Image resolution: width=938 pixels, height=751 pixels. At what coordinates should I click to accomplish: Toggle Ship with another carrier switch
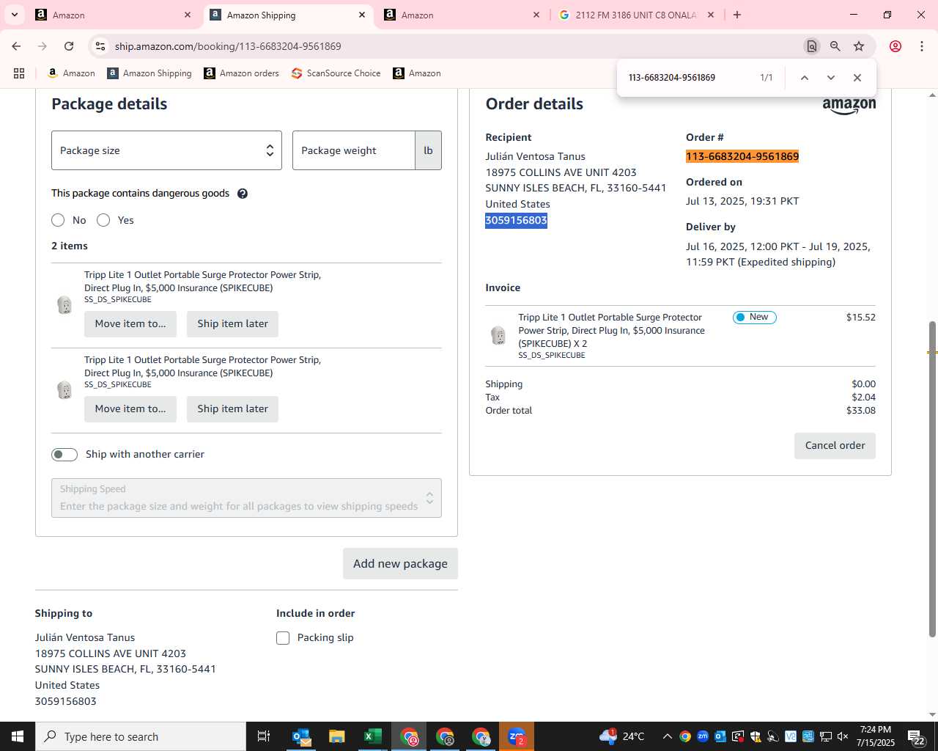[64, 455]
